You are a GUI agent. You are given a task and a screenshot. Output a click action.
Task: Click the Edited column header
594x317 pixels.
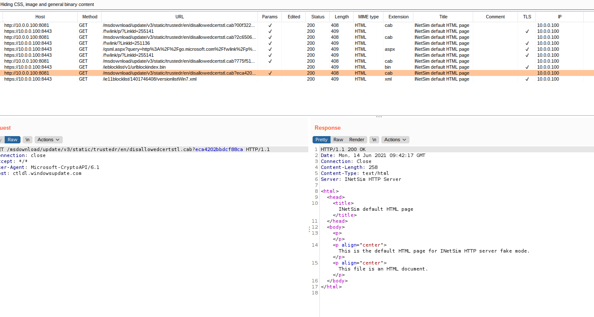[x=294, y=17]
